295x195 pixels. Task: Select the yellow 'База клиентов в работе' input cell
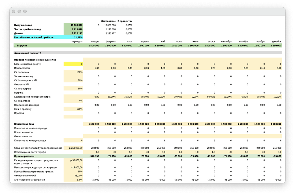tap(73, 64)
